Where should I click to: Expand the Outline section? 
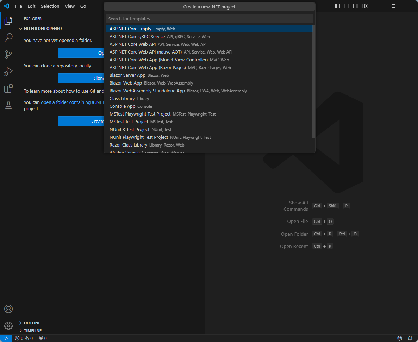pyautogui.click(x=111, y=323)
